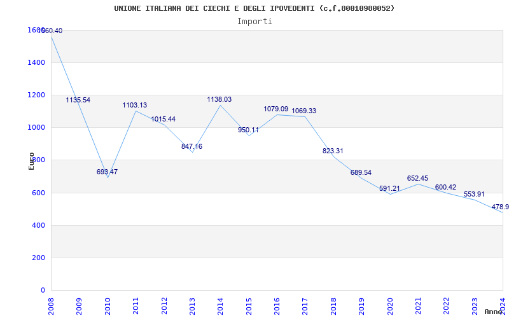Click the x-axis year 2008

(51, 306)
